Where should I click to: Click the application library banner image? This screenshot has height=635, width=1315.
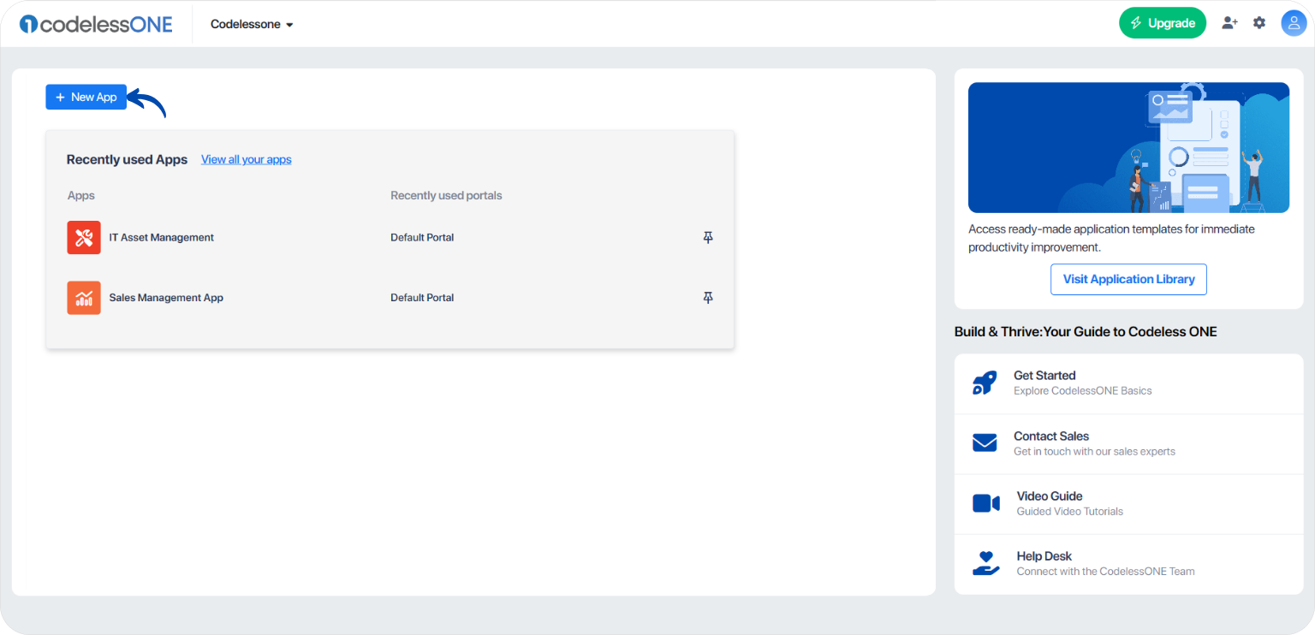pos(1128,147)
